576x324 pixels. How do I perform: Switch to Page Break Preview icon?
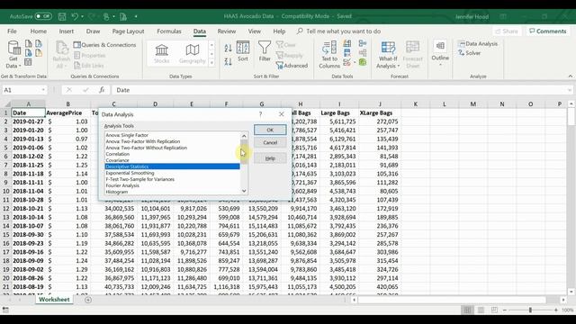pos(494,310)
